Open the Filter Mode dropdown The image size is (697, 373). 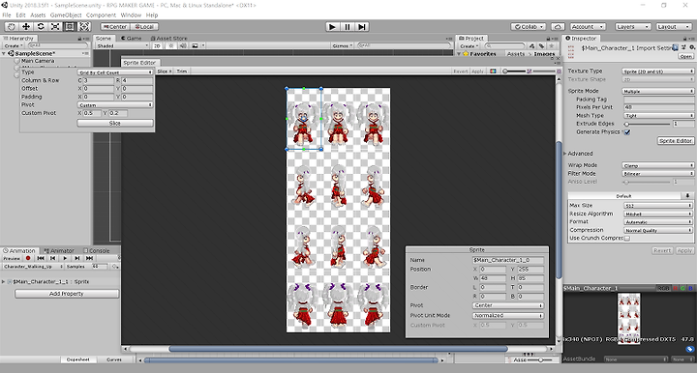click(x=658, y=174)
